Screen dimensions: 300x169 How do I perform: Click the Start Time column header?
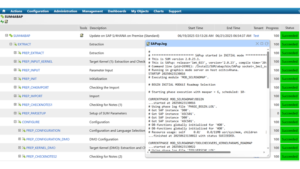tap(195, 28)
